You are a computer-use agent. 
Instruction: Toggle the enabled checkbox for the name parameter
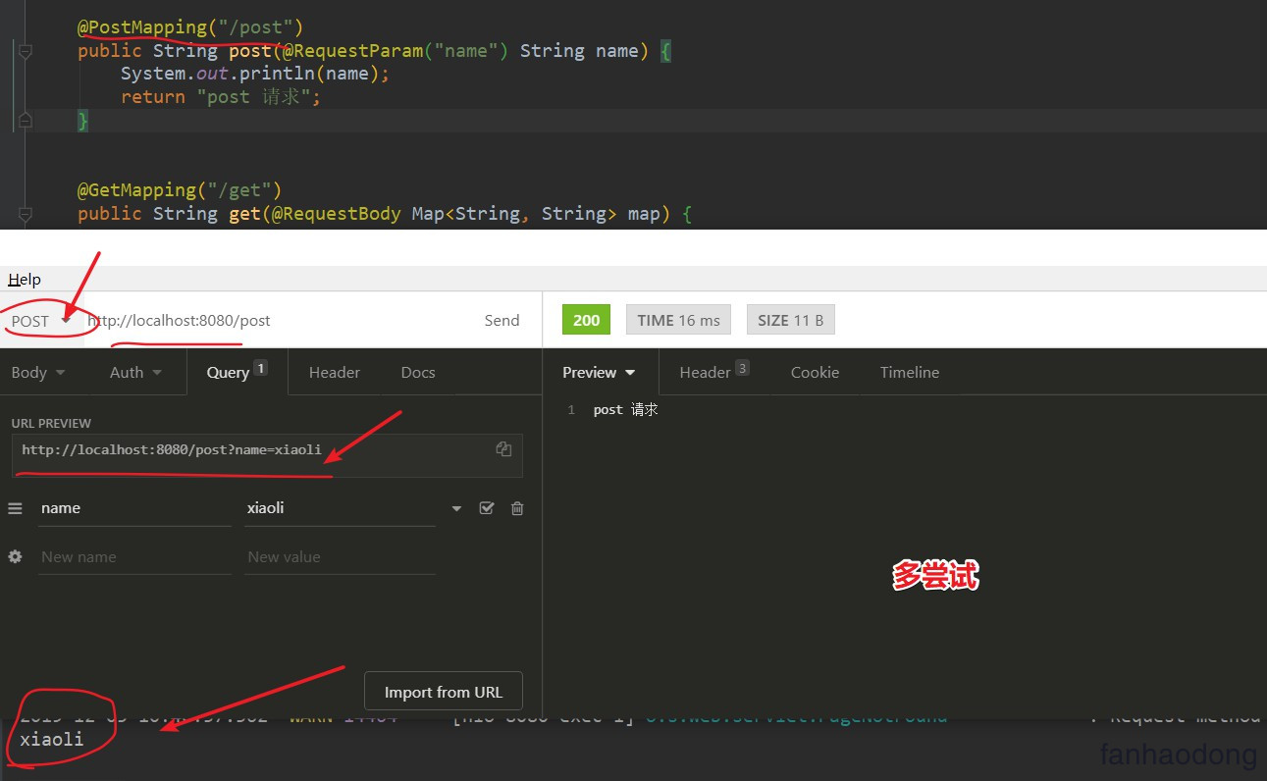(486, 508)
